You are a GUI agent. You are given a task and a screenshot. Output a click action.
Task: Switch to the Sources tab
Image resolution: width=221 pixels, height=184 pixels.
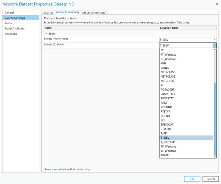[48, 13]
